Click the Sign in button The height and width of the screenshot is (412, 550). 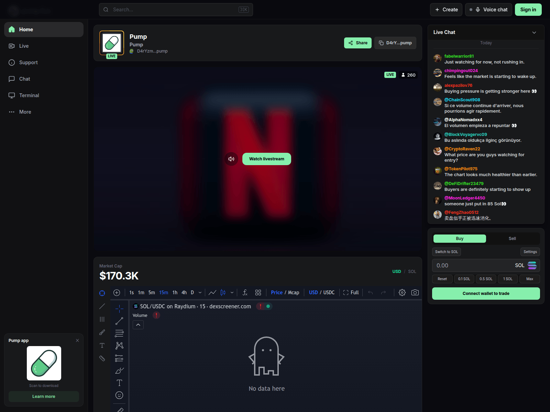coord(528,10)
